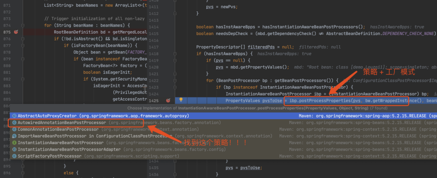Click 'for (String beanName : beanNames)' loop line
This screenshot has height=178, width=437.
(87, 25)
